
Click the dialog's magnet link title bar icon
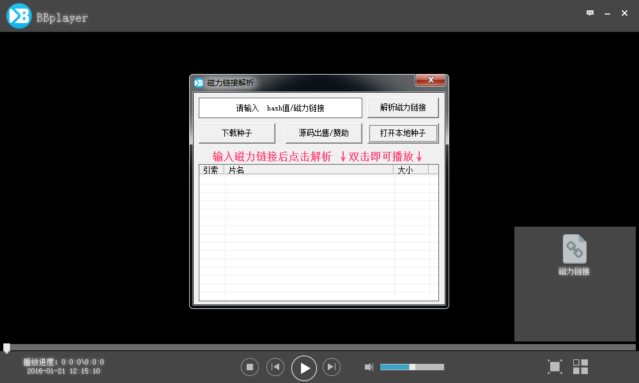pos(198,81)
